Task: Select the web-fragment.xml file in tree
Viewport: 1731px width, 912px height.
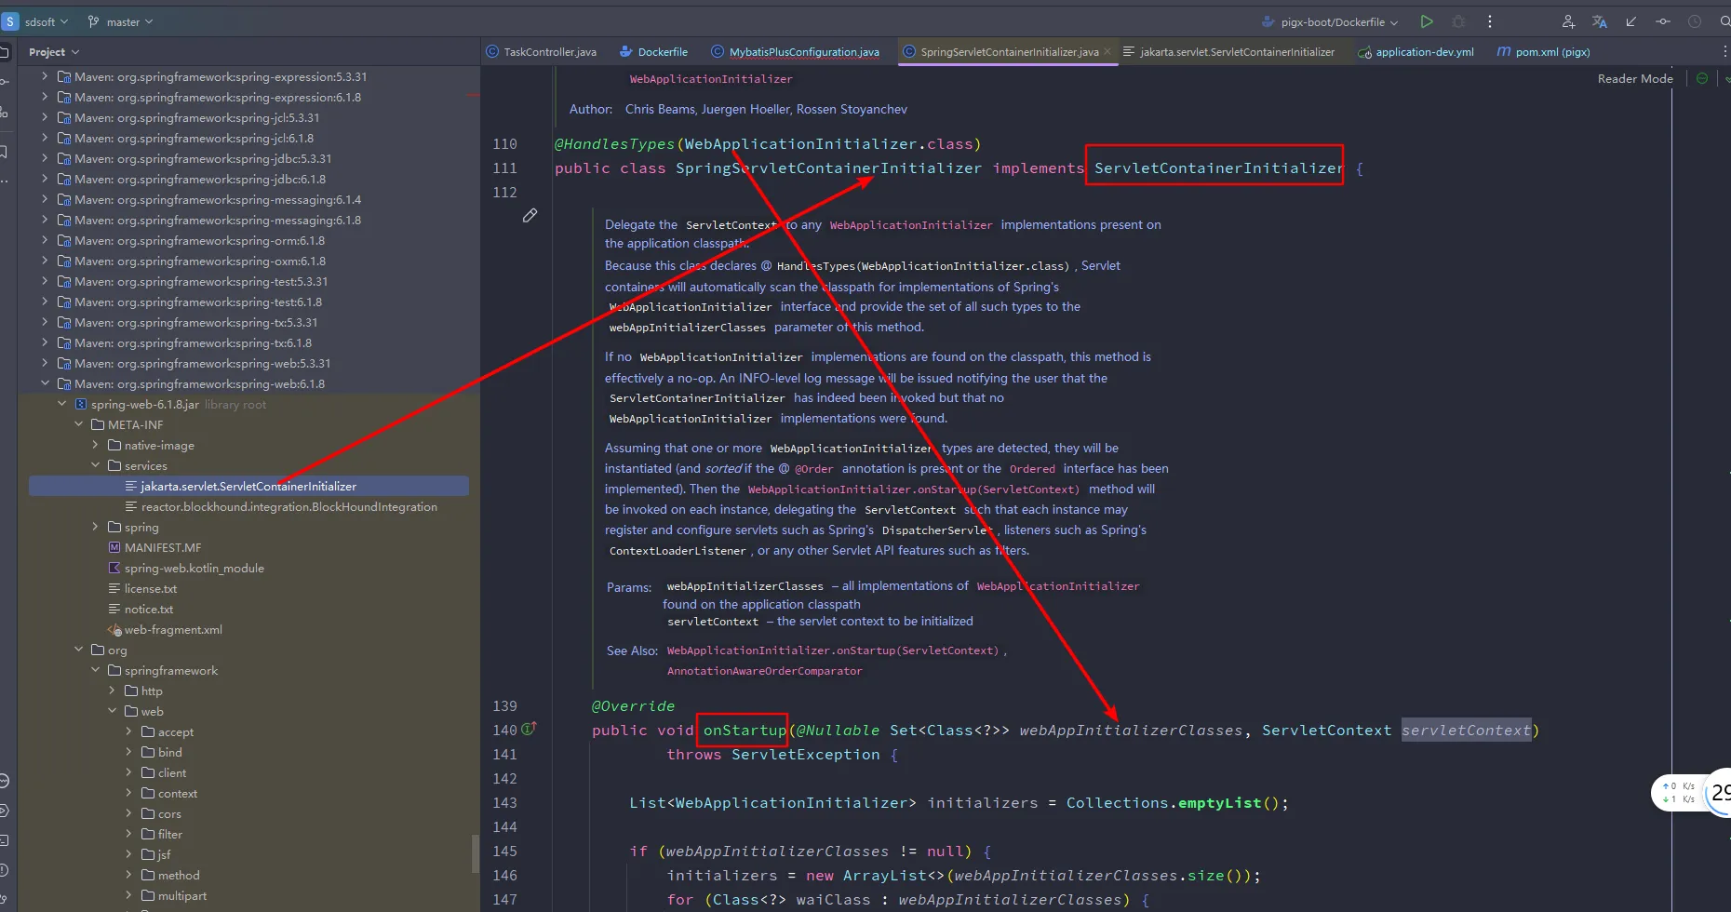Action: pyautogui.click(x=173, y=630)
